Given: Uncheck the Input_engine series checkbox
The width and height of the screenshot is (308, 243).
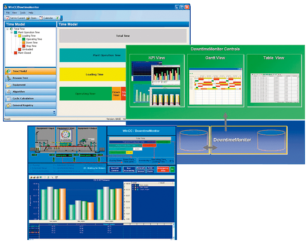Looking at the screenshot, I should (x=135, y=185).
